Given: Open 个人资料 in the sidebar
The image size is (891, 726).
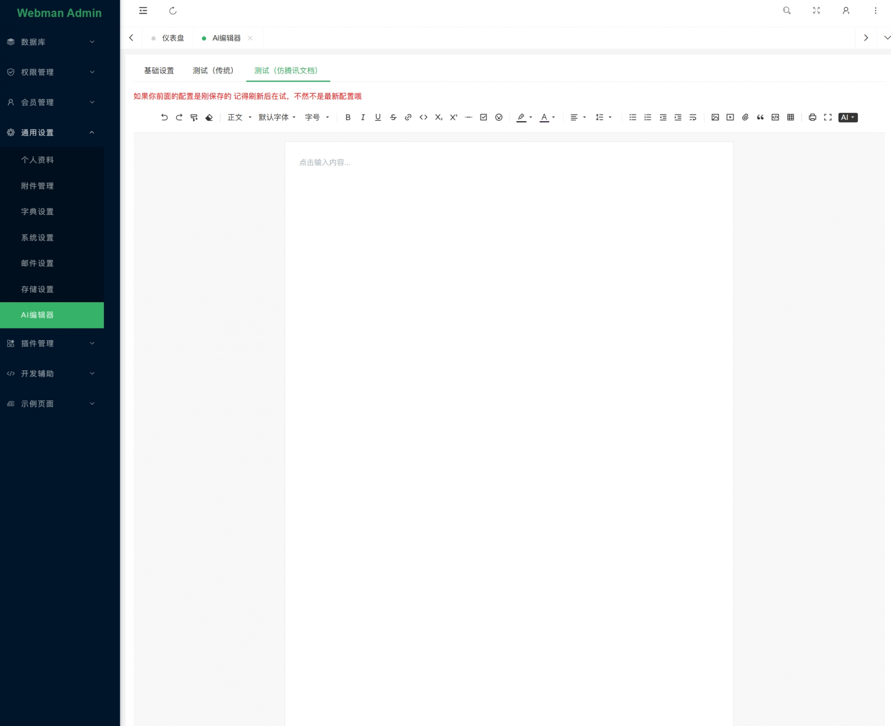Looking at the screenshot, I should [52, 160].
